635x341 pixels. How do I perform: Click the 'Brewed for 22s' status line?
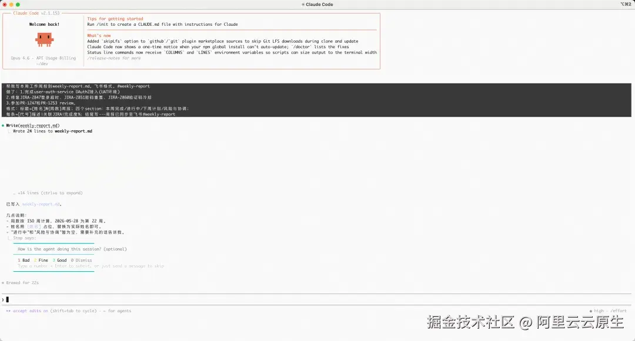20,282
